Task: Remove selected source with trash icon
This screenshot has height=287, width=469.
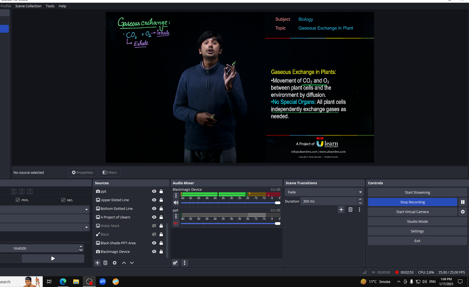Action: coord(105,263)
